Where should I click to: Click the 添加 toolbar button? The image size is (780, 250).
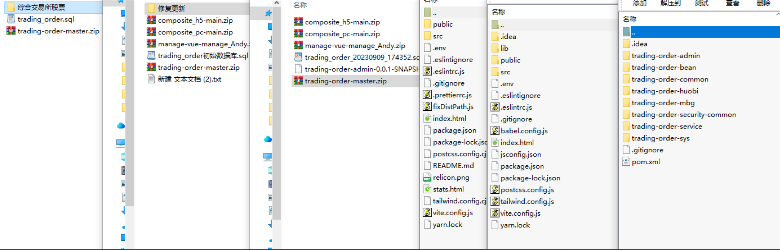[x=639, y=3]
